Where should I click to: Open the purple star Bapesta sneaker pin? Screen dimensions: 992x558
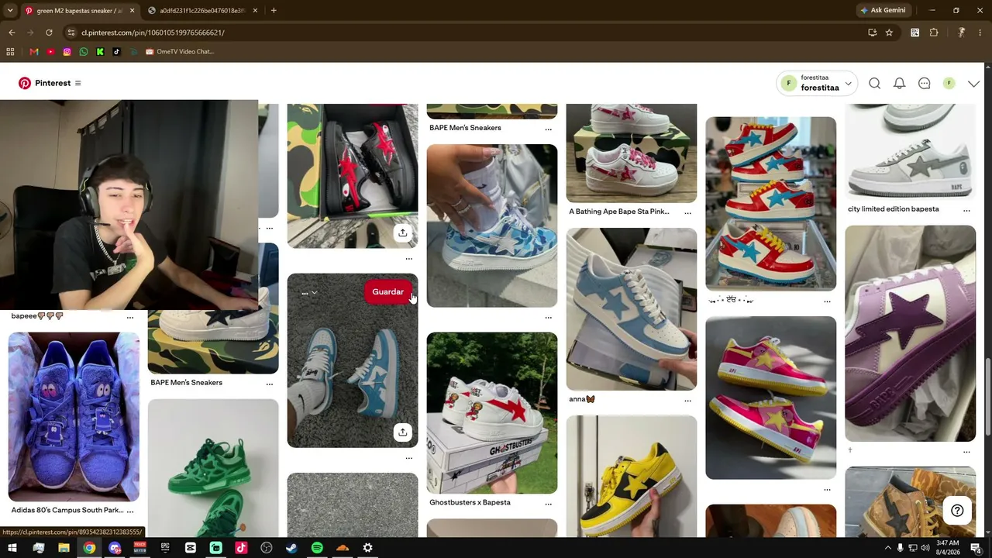(910, 333)
